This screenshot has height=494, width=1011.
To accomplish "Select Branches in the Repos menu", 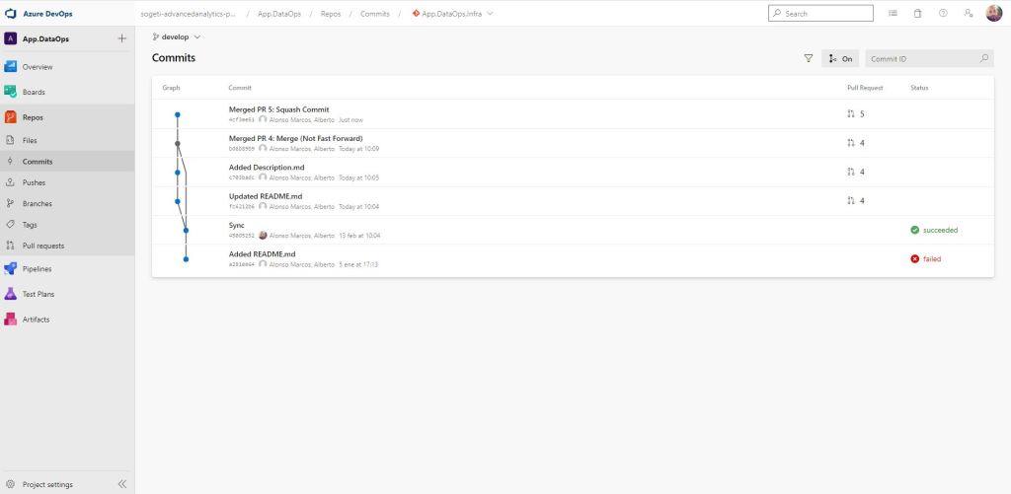I will click(37, 203).
